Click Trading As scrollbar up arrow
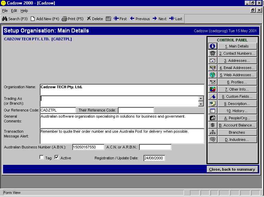The image size is (264, 197). click(x=201, y=98)
